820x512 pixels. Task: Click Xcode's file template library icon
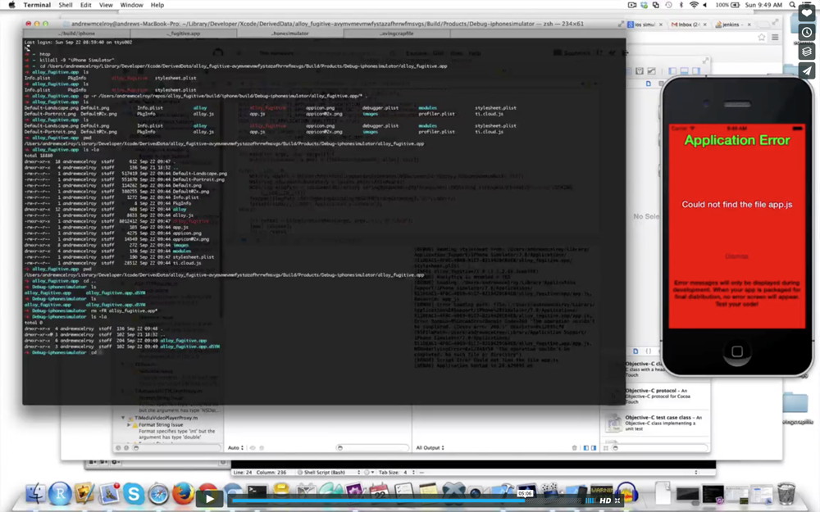click(635, 351)
